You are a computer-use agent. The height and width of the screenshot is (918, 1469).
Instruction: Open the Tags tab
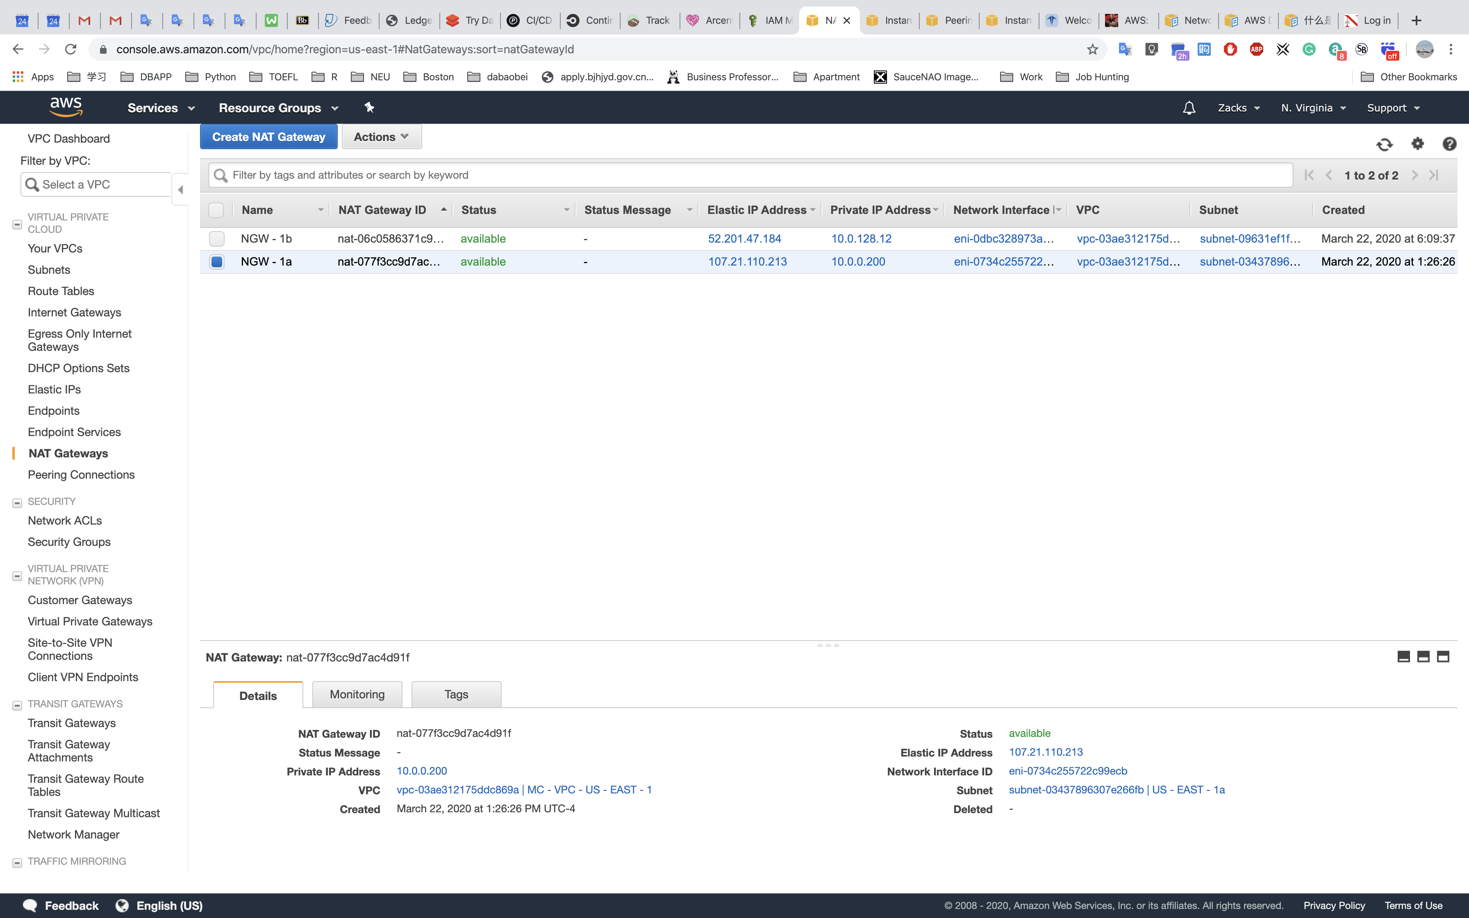coord(456,695)
